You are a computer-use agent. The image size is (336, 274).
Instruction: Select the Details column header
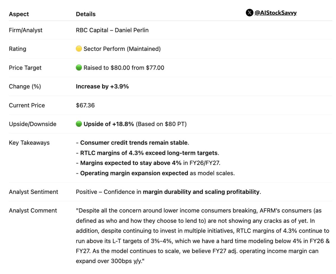(86, 14)
